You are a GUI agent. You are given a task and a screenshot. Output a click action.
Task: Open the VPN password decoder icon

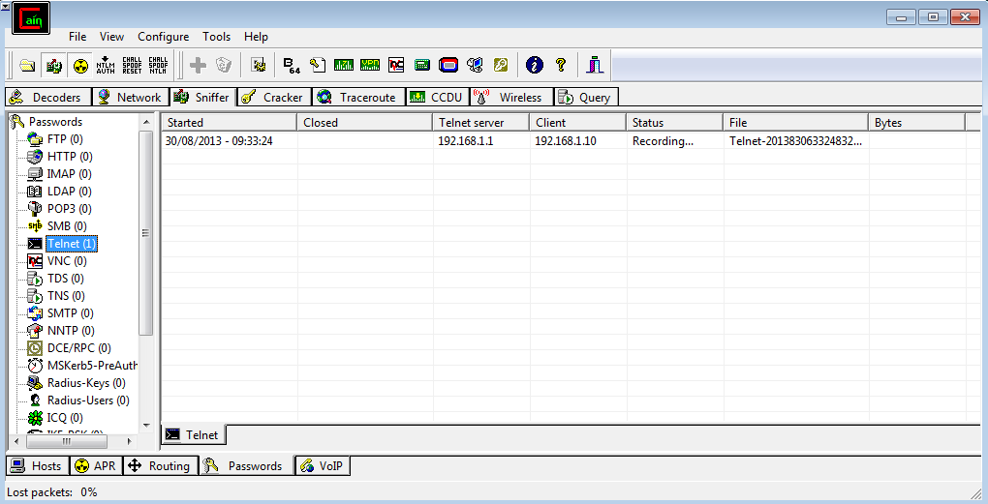click(370, 65)
